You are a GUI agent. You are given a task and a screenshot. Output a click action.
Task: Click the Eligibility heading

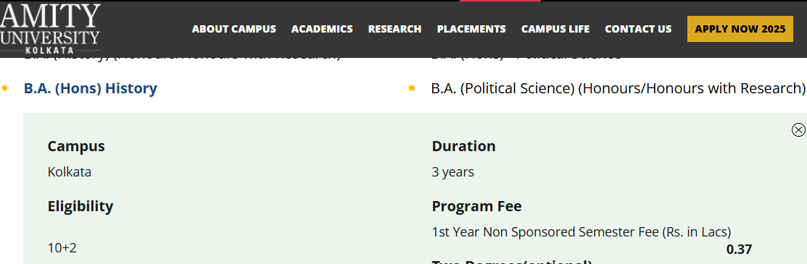[x=80, y=206]
